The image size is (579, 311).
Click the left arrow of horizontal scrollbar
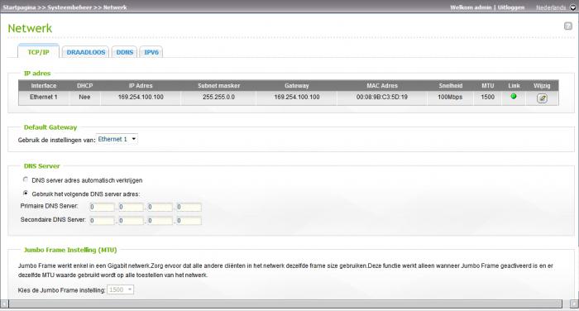[x=4, y=304]
